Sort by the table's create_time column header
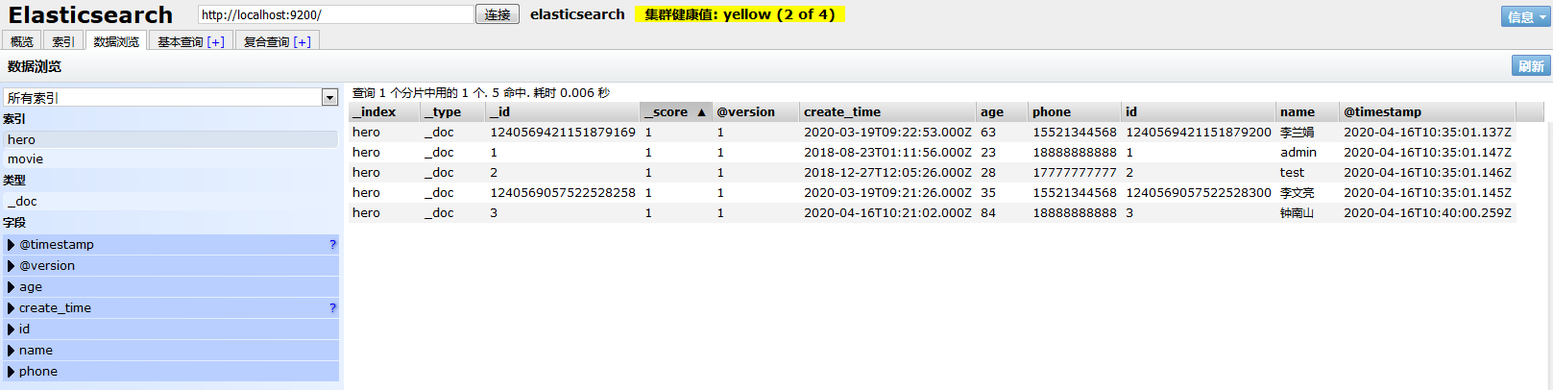This screenshot has width=1553, height=390. pos(887,112)
